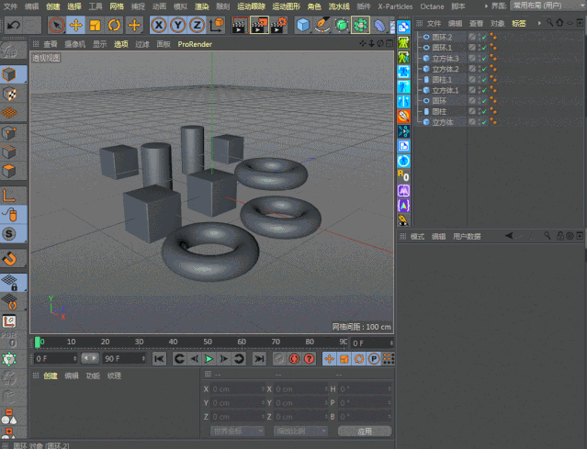Select 圆环.2 in object manager
Viewport: 587px width, 449px height.
click(442, 37)
